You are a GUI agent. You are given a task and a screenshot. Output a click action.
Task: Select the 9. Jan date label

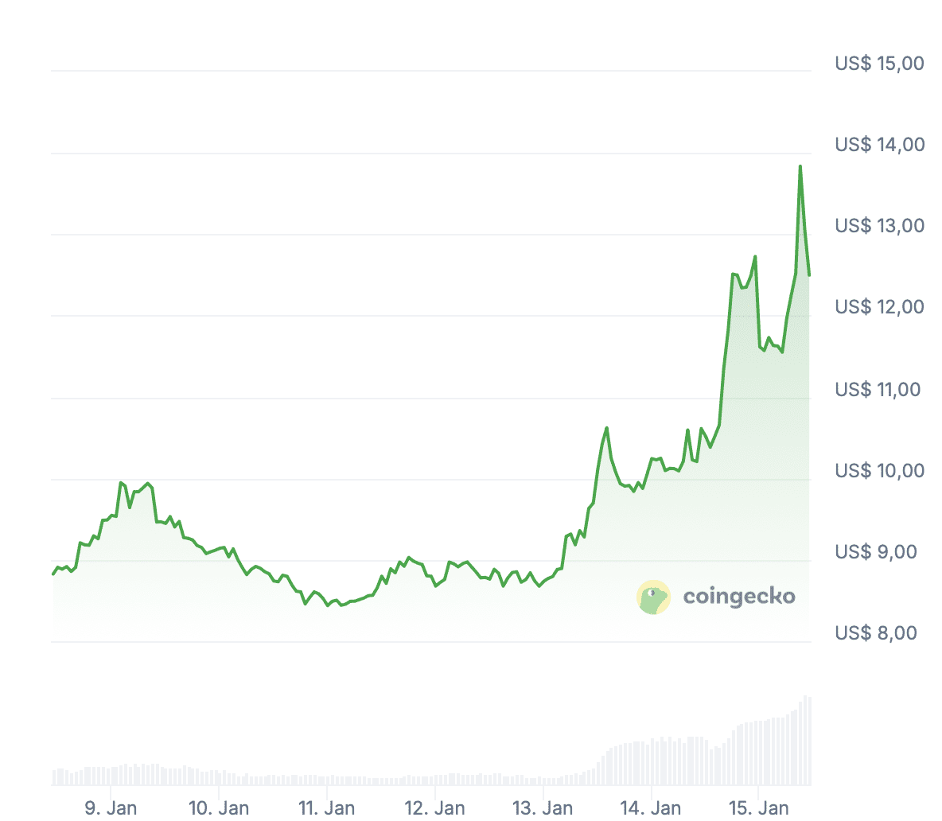click(x=111, y=807)
